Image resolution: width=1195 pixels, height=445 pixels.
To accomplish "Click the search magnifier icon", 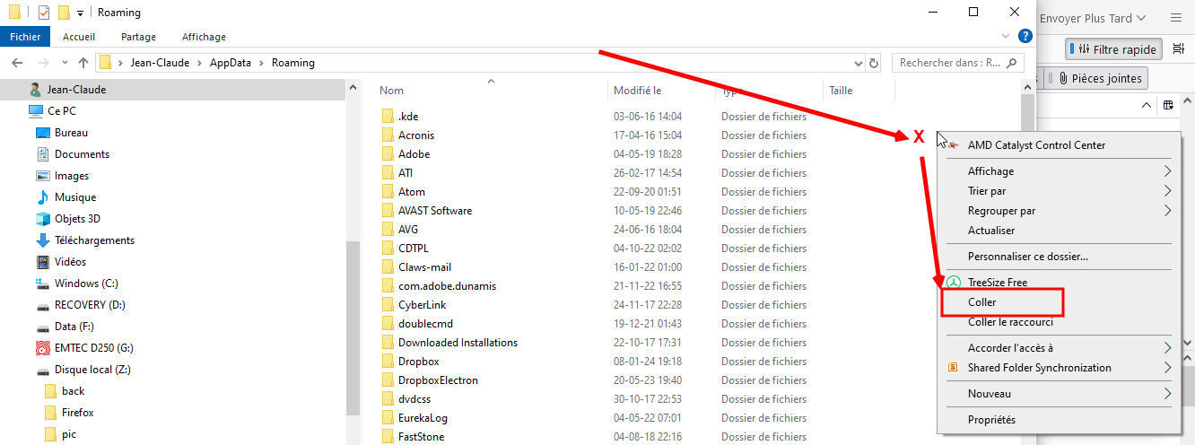I will 1012,63.
